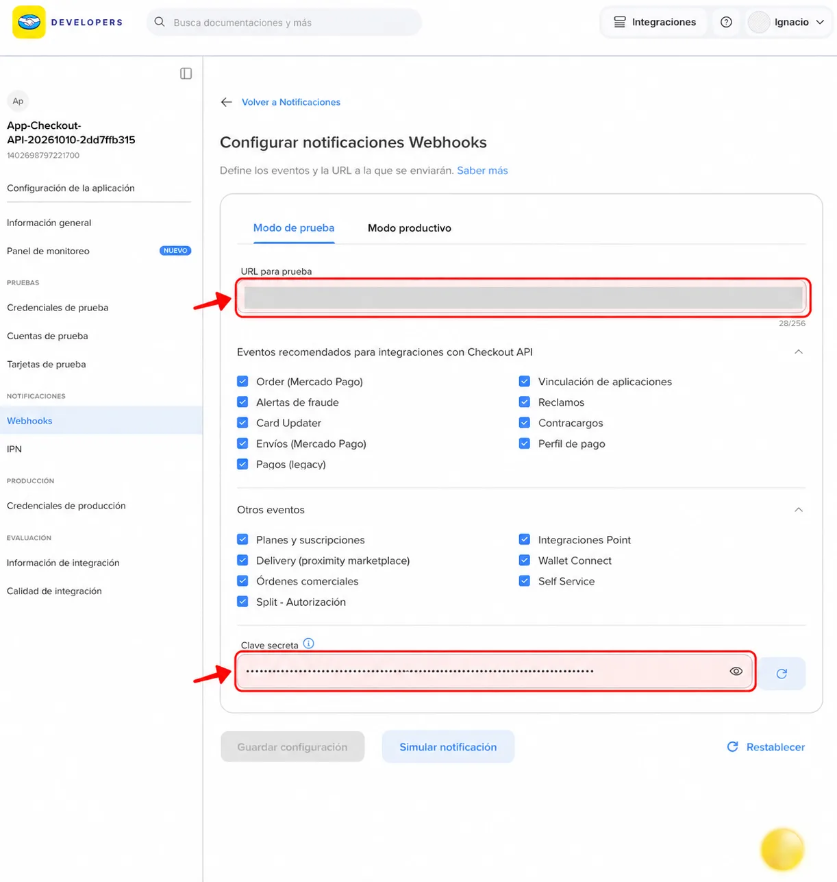Click the Ap application avatar
The height and width of the screenshot is (882, 837).
[18, 101]
